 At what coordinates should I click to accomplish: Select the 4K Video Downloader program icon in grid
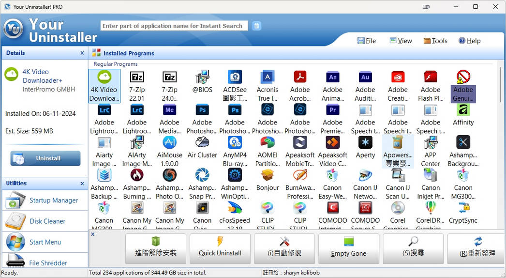click(x=104, y=77)
